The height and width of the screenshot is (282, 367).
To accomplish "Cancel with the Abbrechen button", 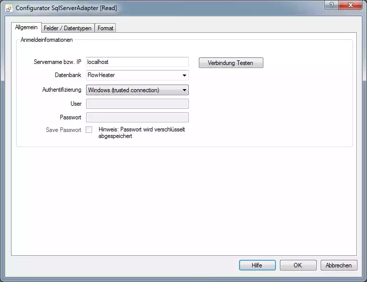I will point(338,265).
